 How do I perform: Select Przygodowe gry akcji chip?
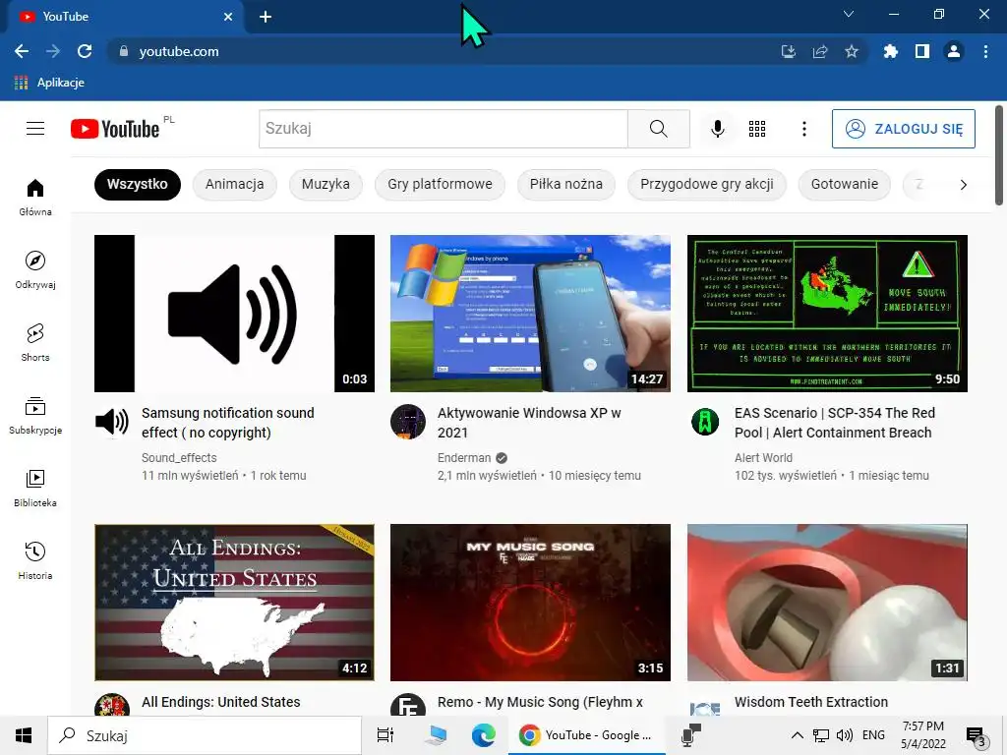point(706,184)
